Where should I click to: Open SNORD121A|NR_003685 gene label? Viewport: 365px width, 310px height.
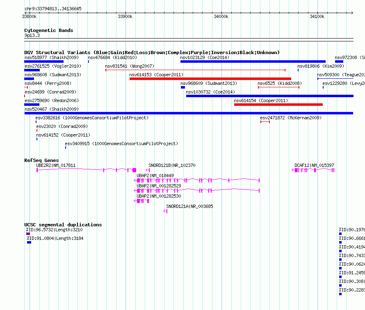tap(189, 206)
